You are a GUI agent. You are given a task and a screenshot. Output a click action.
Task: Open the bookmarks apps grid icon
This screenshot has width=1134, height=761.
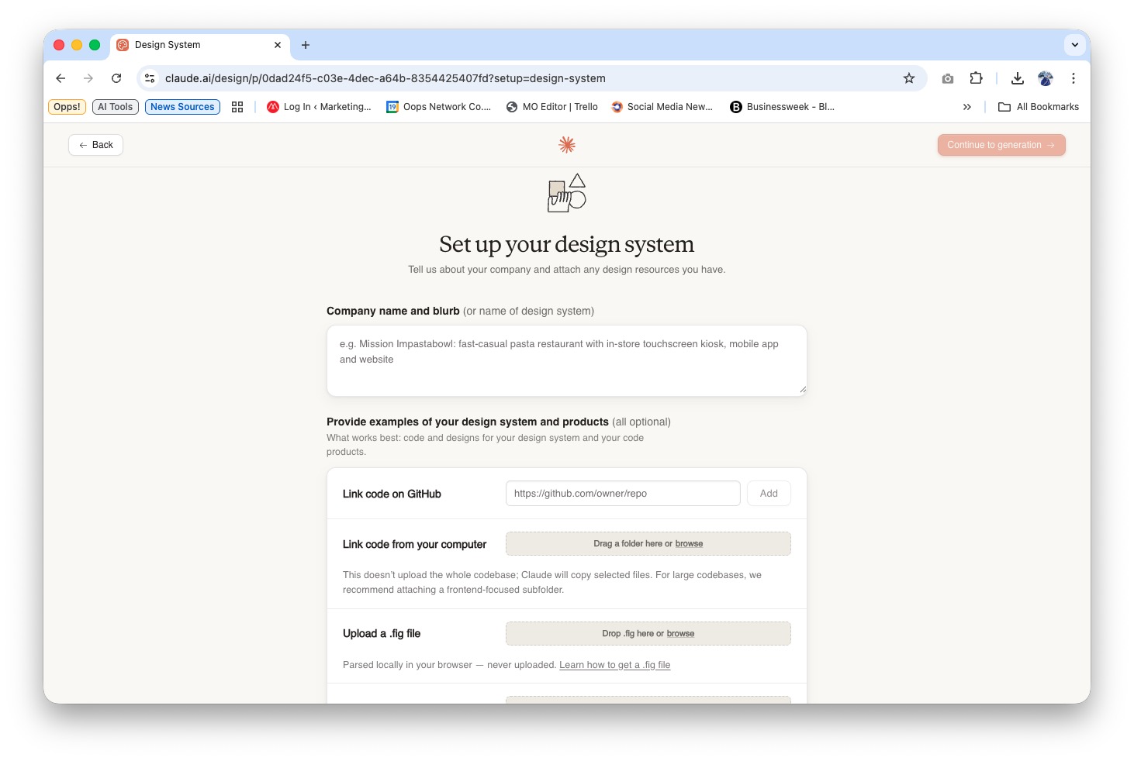(237, 107)
